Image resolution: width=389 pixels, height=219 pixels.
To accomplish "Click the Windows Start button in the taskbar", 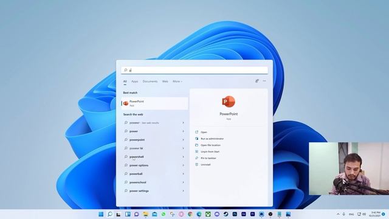I will 101,214.
